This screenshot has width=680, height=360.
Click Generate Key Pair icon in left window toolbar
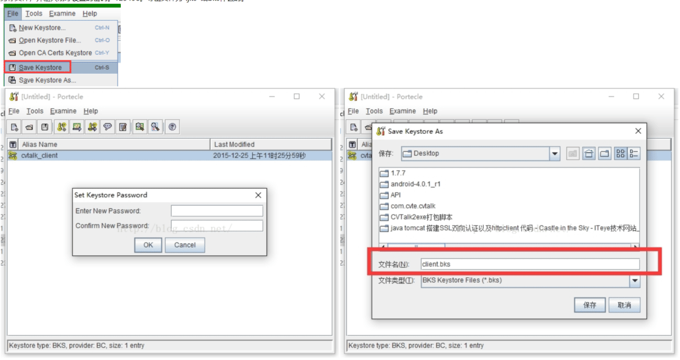pos(61,127)
